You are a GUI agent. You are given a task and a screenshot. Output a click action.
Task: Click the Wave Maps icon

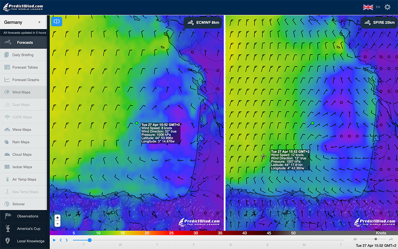(x=7, y=129)
